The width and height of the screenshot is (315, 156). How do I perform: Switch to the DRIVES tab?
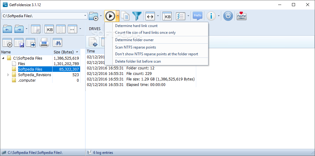point(95,29)
